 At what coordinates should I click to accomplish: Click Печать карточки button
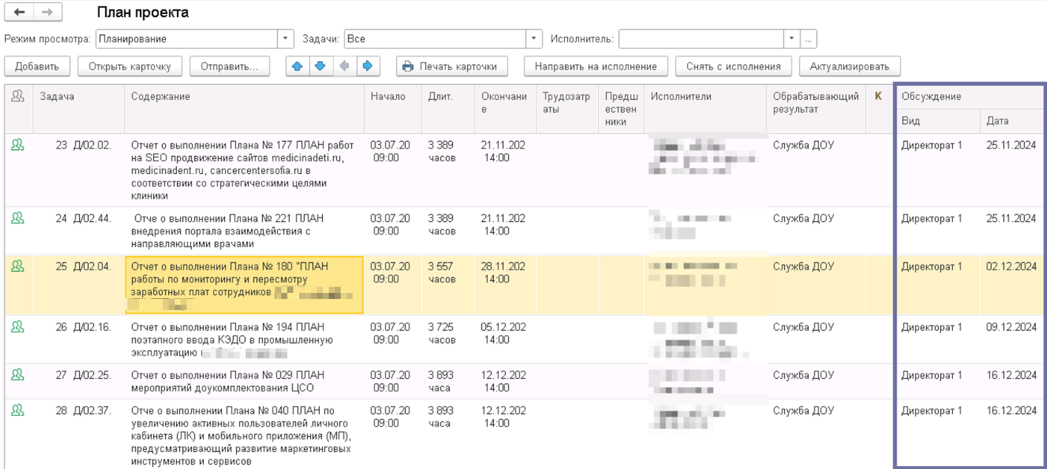(452, 66)
